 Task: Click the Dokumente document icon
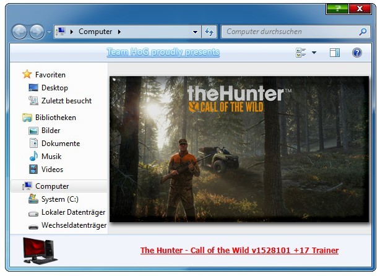coord(33,143)
